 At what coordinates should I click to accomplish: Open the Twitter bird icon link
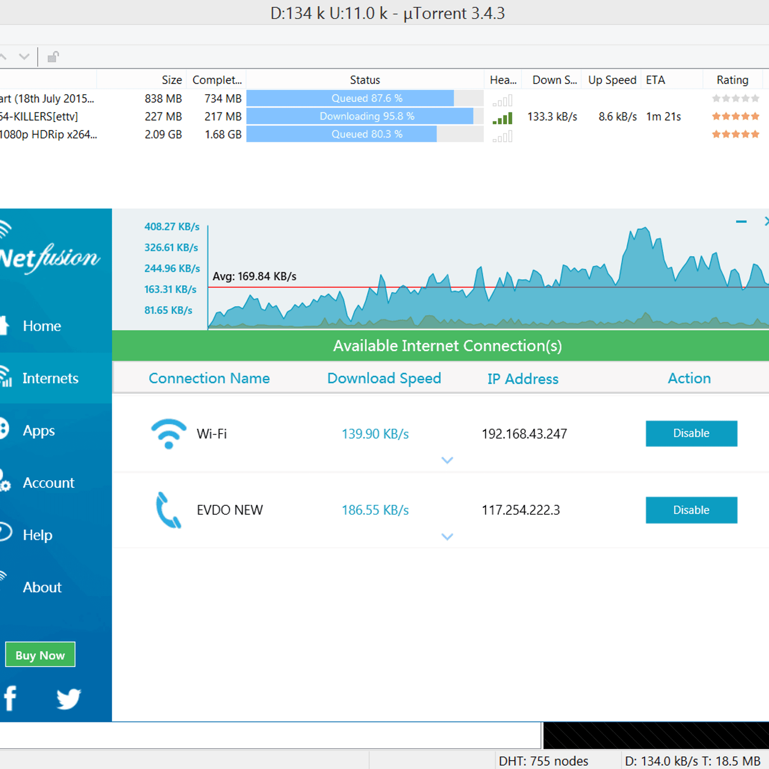click(x=68, y=699)
